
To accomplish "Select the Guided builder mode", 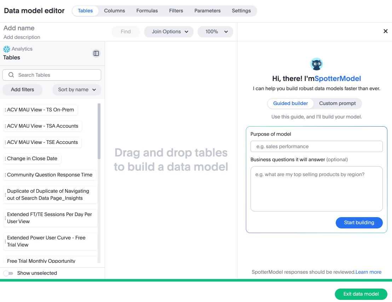I will click(x=290, y=103).
